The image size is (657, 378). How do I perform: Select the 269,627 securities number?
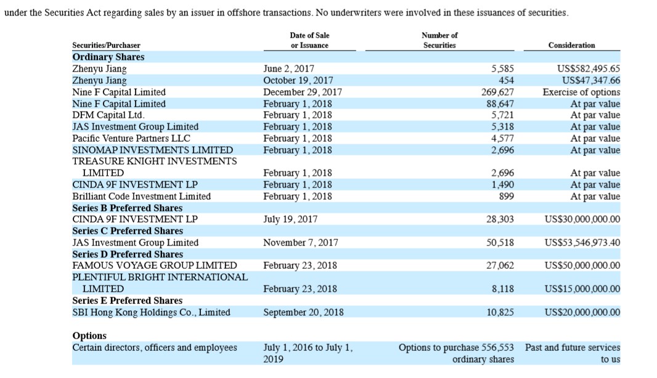click(x=497, y=92)
